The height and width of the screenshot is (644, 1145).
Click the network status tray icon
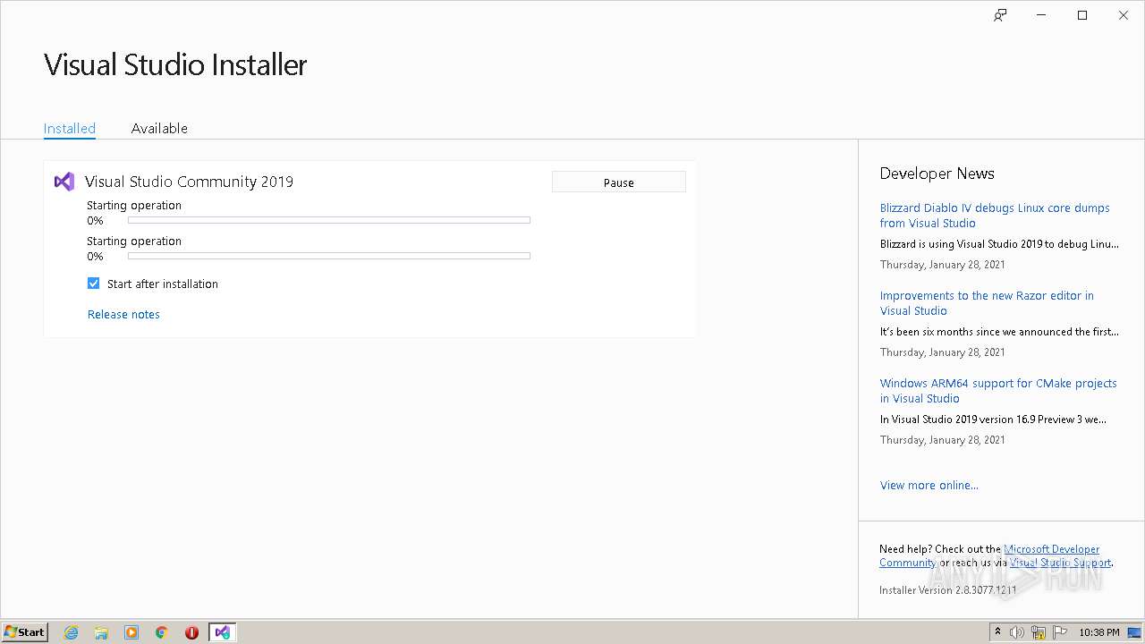(x=1039, y=632)
